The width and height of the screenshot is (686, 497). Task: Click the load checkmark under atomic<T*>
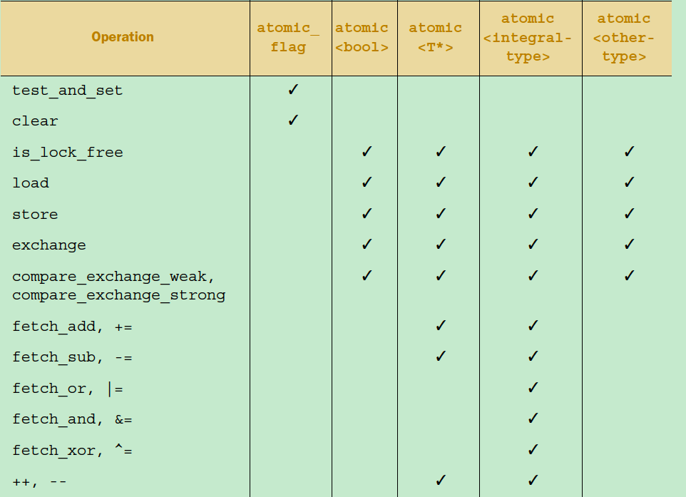point(441,183)
